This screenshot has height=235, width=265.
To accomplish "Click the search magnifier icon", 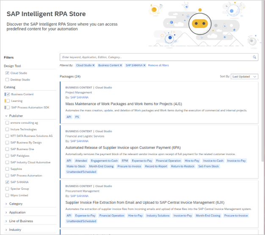I will point(254,57).
